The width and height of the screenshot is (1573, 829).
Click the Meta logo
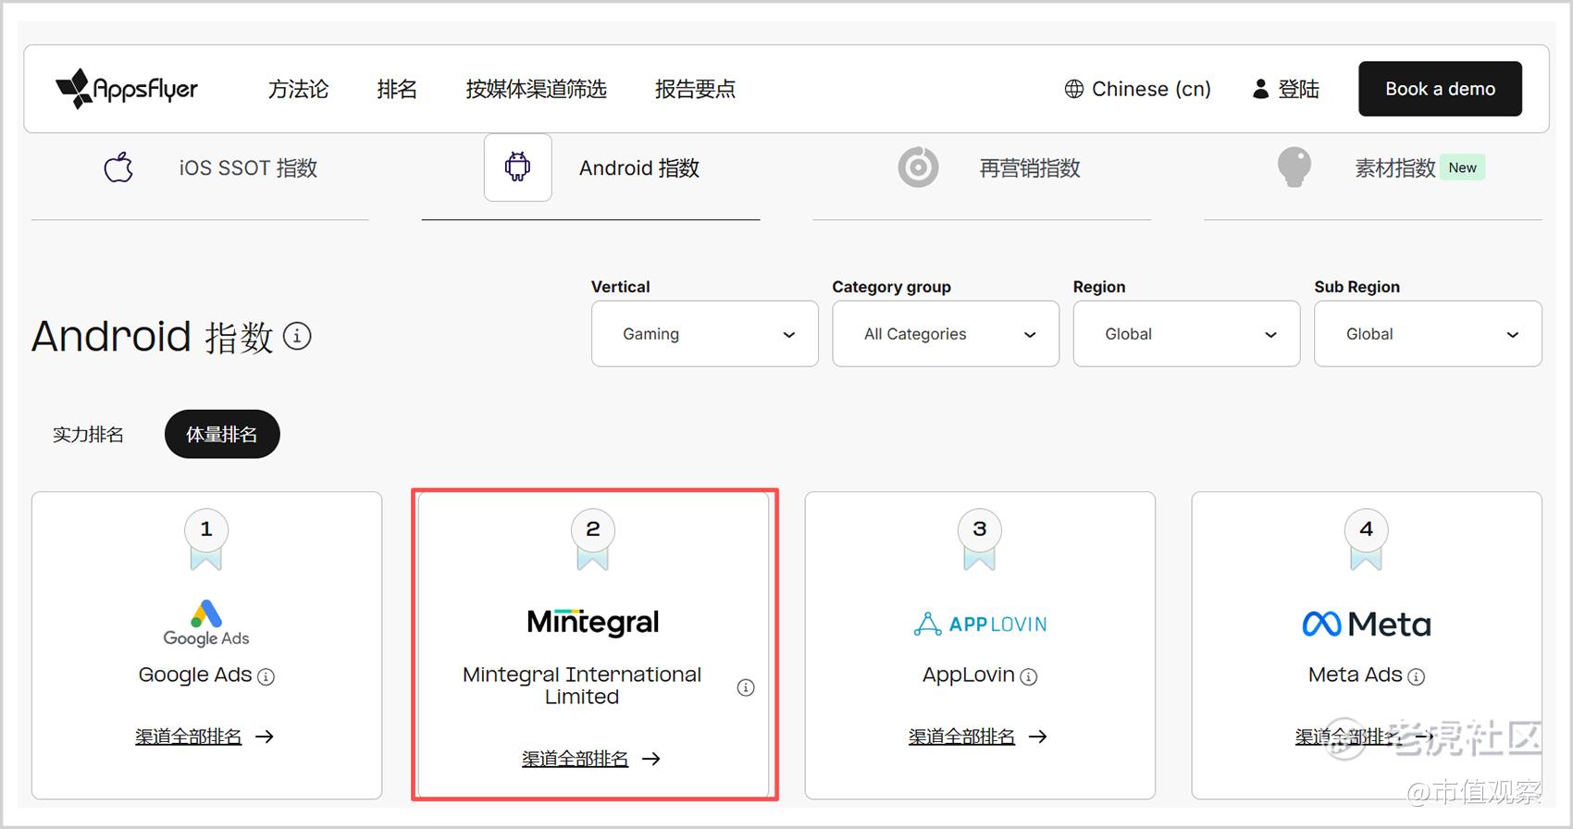1367,625
